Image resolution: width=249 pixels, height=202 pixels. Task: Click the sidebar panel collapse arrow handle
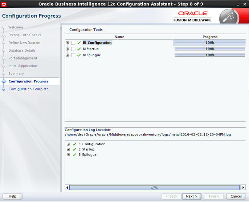61,27
